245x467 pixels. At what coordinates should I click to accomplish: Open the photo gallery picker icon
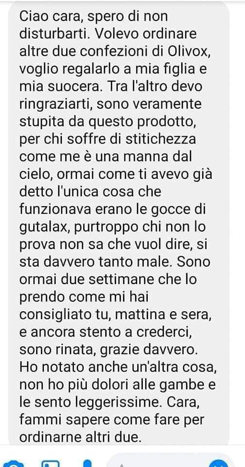[x=51, y=464]
